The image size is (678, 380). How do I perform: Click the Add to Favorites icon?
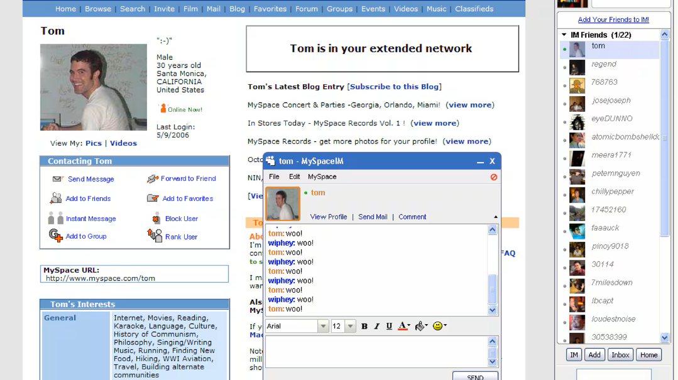[153, 198]
